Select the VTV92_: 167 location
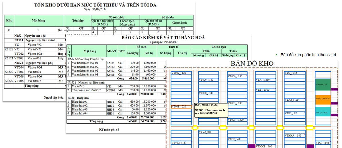The height and width of the screenshot is (148, 342). [181, 143]
